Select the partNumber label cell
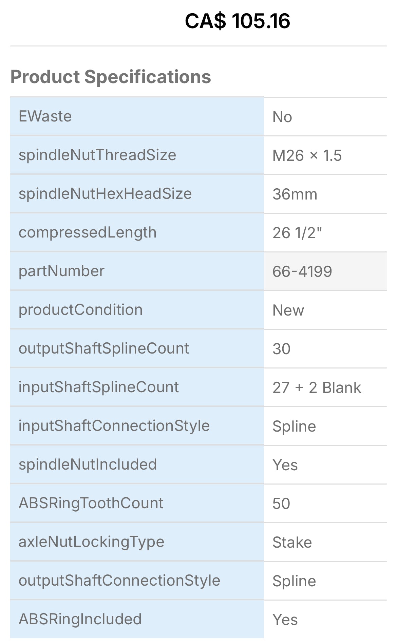This screenshot has width=397, height=644. coord(61,271)
